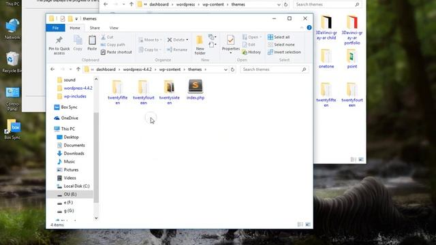Create a New folder from ribbon
The width and height of the screenshot is (436, 245).
[x=200, y=45]
